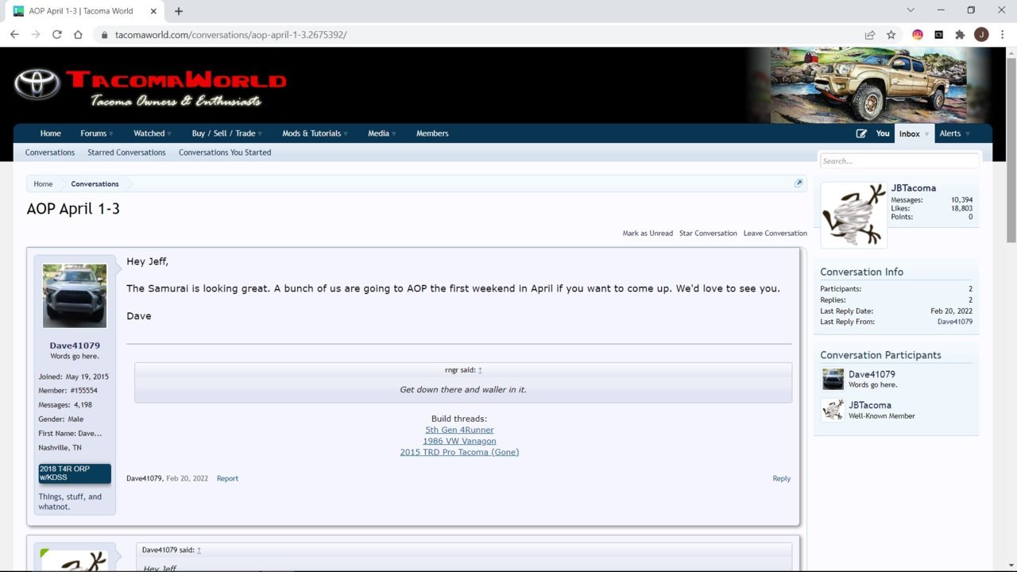Open the Members nav item
This screenshot has height=572, width=1017.
tap(432, 133)
